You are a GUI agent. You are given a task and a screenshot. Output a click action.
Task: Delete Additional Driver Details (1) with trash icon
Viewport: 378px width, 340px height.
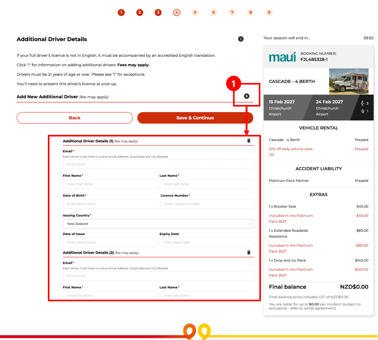coord(249,141)
